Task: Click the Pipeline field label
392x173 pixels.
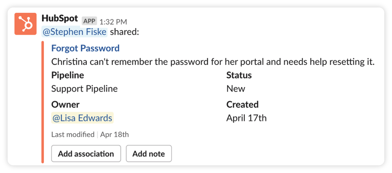Action: (68, 75)
